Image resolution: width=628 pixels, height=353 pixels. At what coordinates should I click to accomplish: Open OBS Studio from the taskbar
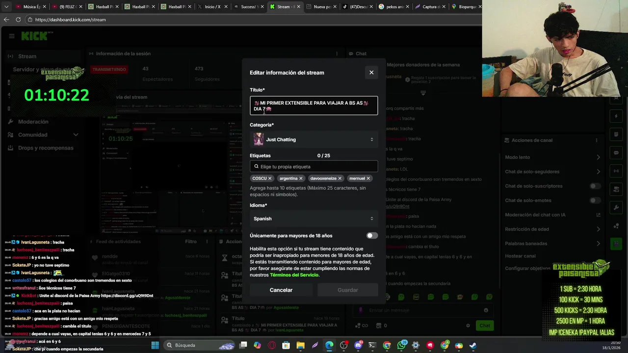(x=343, y=345)
